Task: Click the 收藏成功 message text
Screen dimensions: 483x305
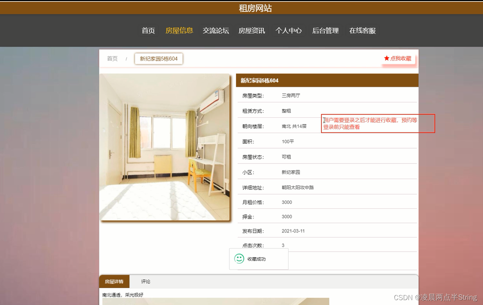Action: tap(257, 259)
